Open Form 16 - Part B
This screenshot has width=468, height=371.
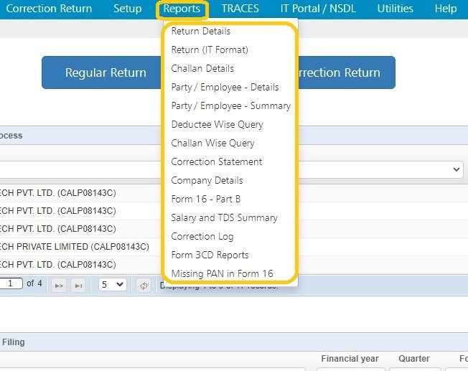(x=205, y=199)
